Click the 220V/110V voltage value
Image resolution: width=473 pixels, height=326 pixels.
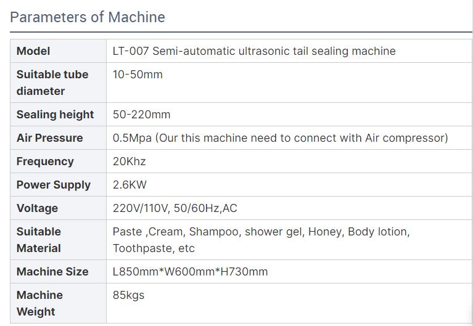(x=175, y=208)
